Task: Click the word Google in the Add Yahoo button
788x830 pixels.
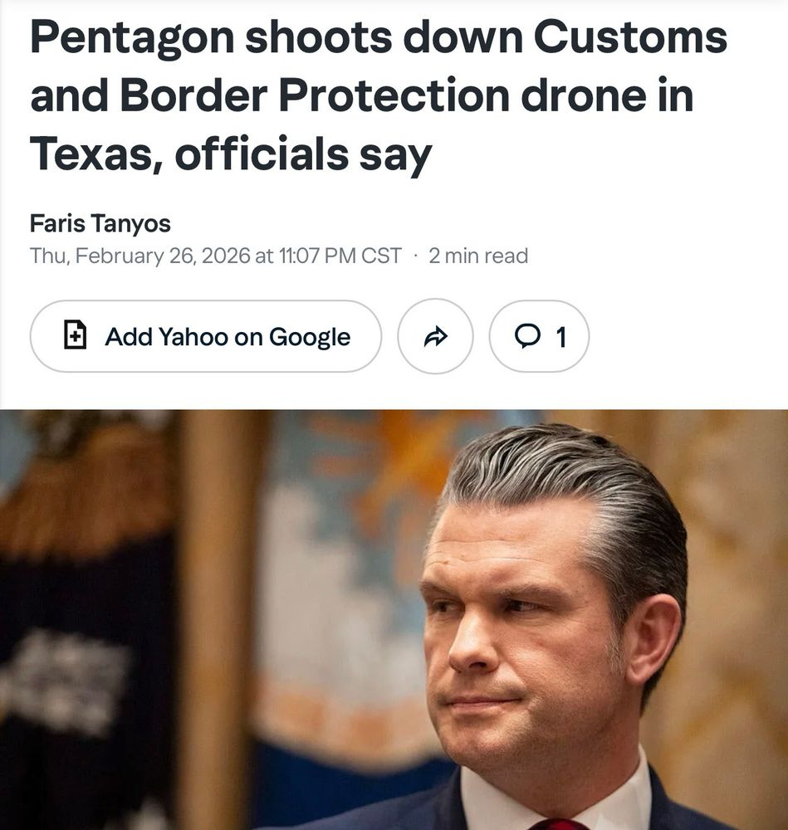Action: click(x=310, y=337)
